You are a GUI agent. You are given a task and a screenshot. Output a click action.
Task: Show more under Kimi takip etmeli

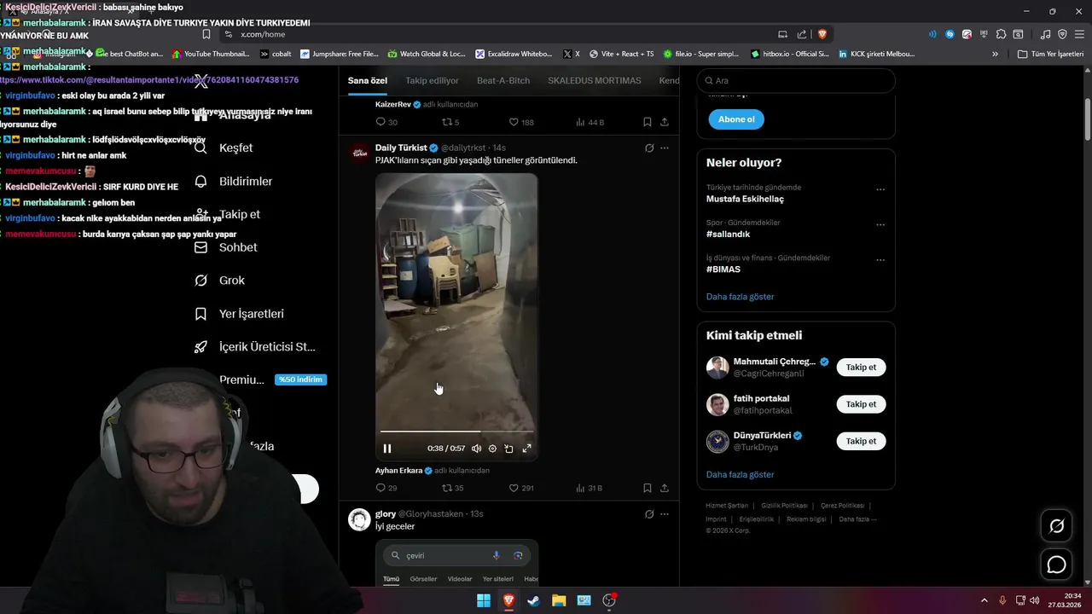coord(741,474)
